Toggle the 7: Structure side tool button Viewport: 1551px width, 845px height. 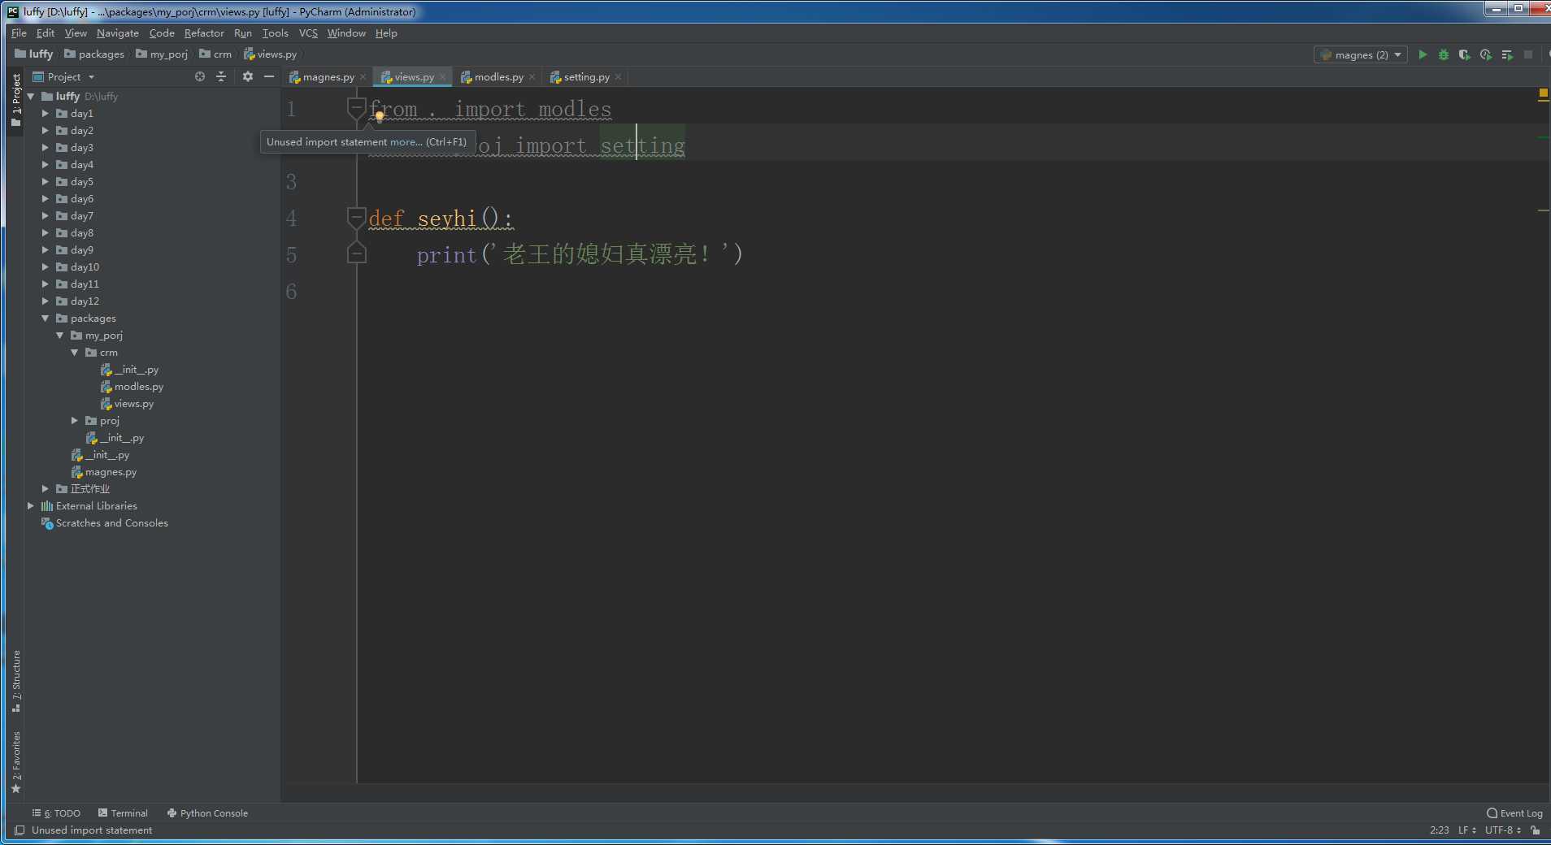15,681
